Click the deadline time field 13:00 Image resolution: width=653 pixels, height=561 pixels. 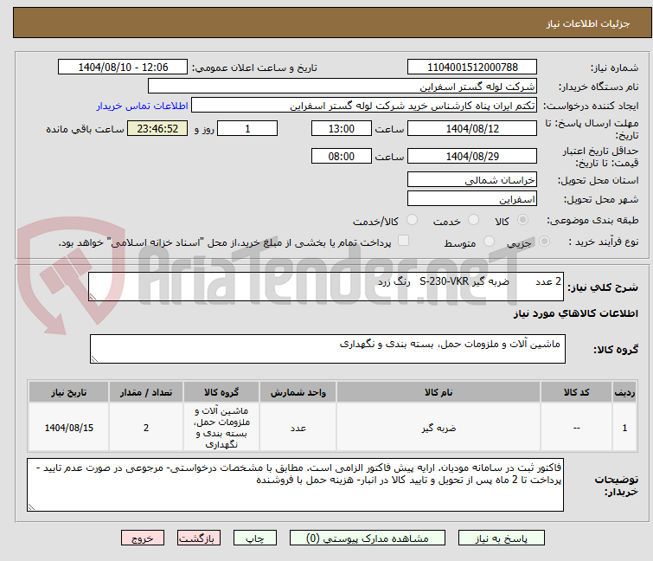coord(342,128)
